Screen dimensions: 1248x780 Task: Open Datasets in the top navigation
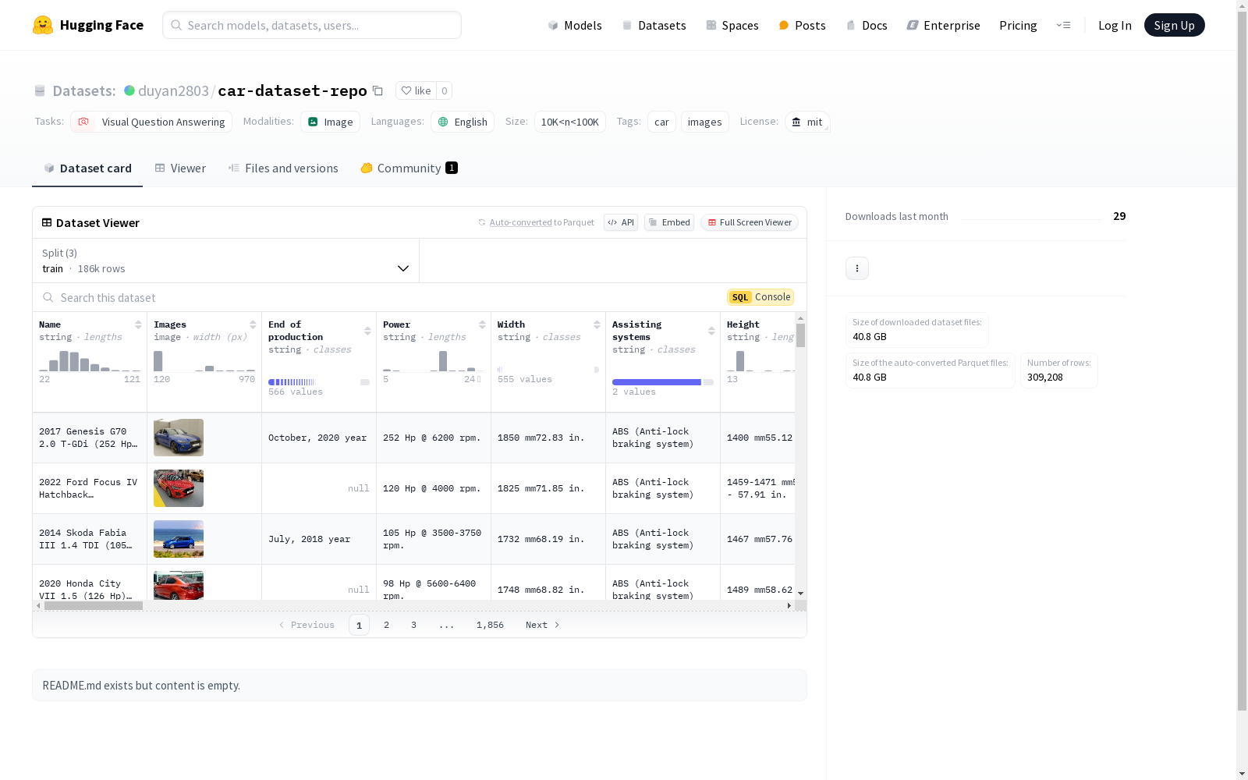[x=654, y=25]
